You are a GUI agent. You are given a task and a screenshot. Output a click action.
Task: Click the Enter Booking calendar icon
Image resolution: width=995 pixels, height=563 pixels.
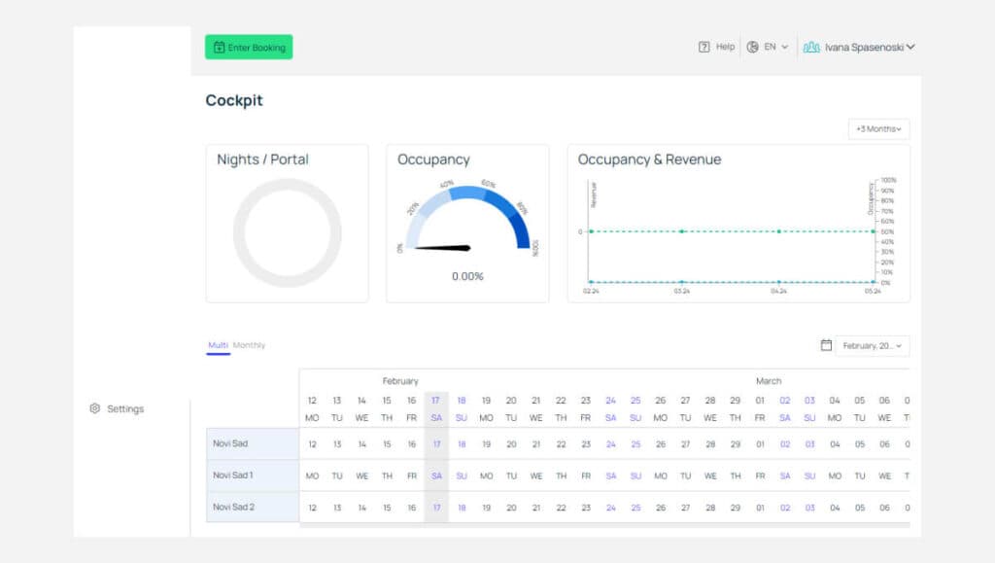(x=219, y=48)
